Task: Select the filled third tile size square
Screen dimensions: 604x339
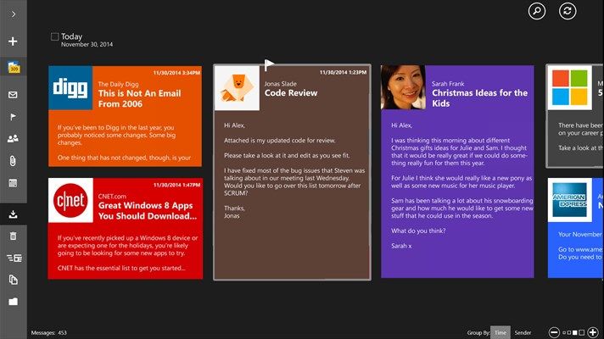Action: (574, 332)
